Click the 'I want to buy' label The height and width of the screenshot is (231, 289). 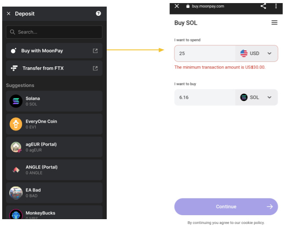click(185, 84)
